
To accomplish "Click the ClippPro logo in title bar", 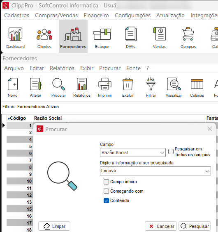I will (6, 5).
